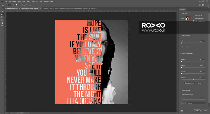Close the Carrie-Fisher.psd document tab
This screenshot has height=114, width=210.
(41, 8)
